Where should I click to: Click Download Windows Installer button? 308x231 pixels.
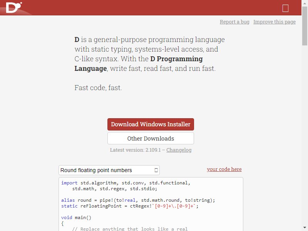[151, 124]
